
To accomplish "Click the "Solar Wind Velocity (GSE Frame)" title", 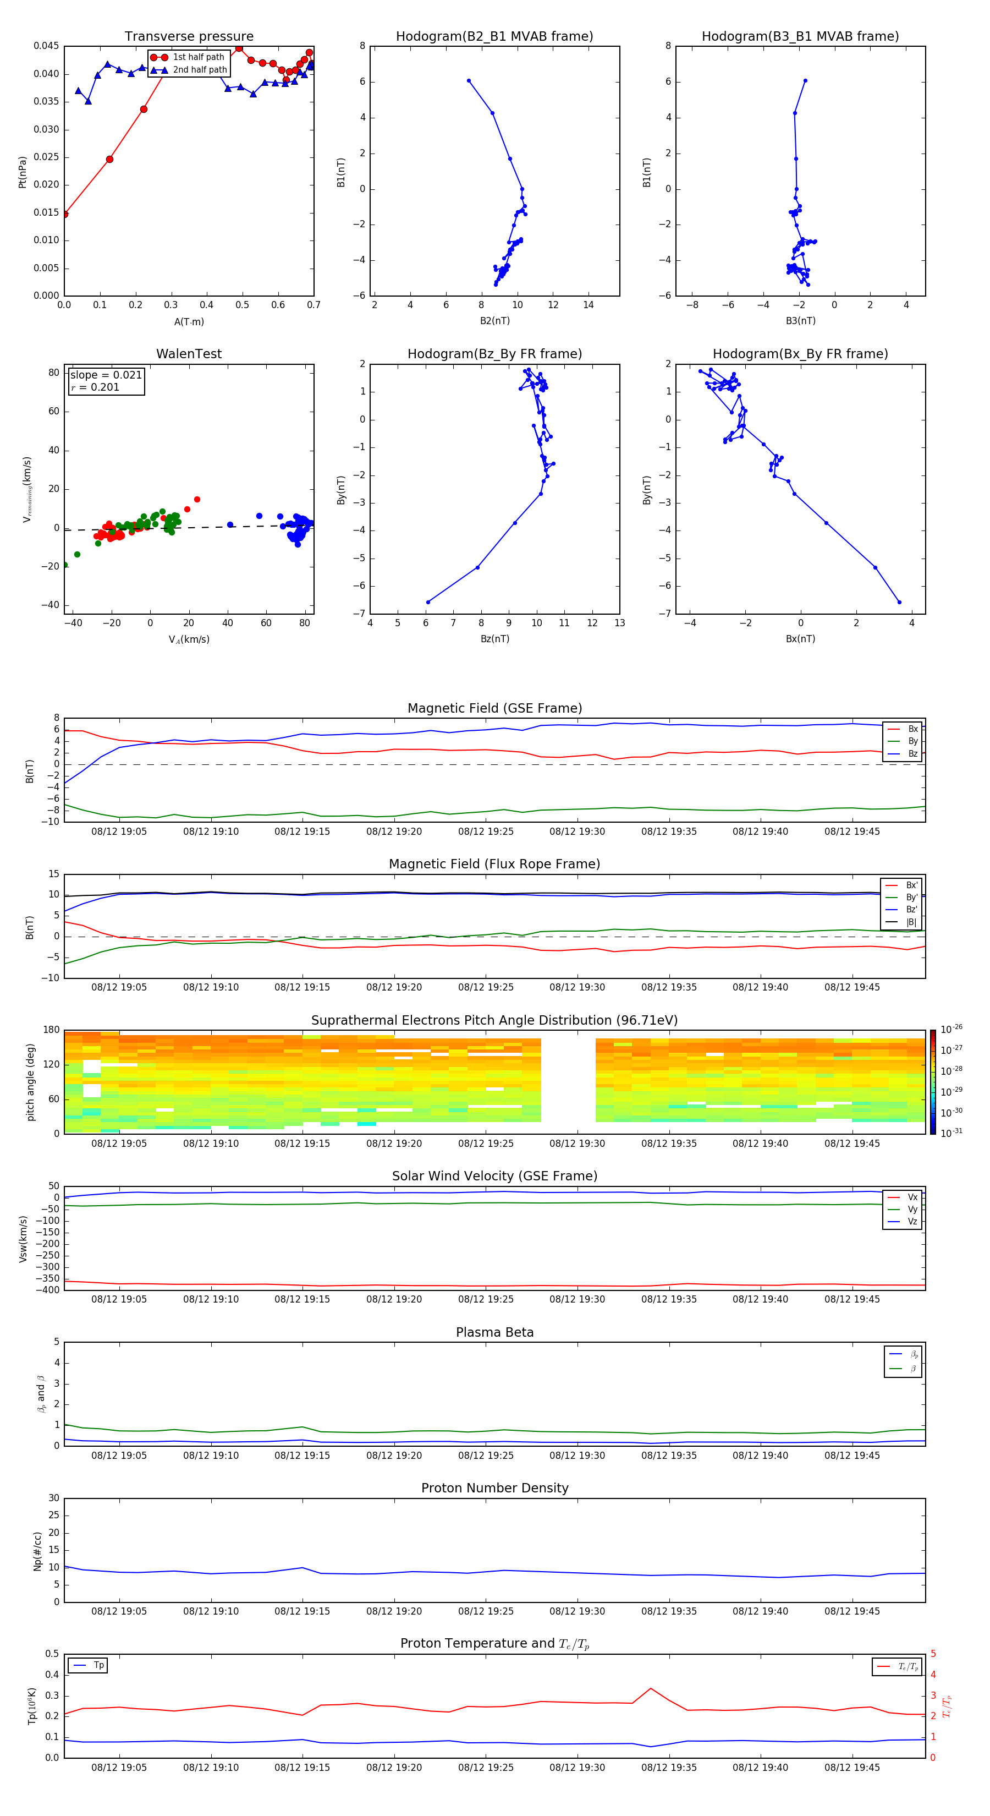I will 494,1176.
